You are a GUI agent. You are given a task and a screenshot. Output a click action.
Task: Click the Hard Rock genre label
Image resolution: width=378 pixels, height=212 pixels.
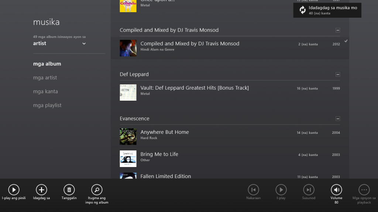point(149,138)
